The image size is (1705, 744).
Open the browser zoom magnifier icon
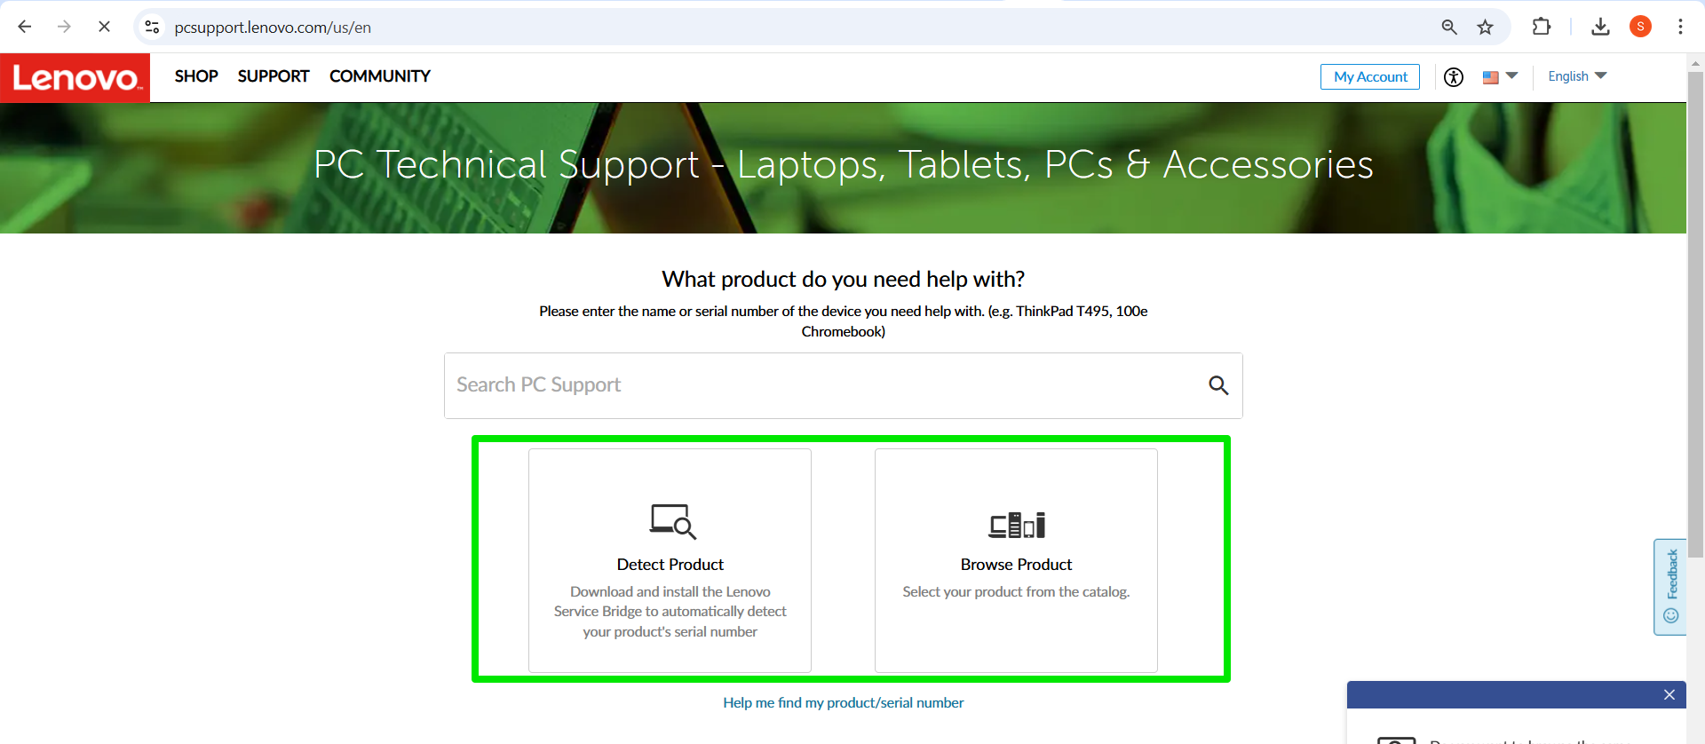(1449, 27)
